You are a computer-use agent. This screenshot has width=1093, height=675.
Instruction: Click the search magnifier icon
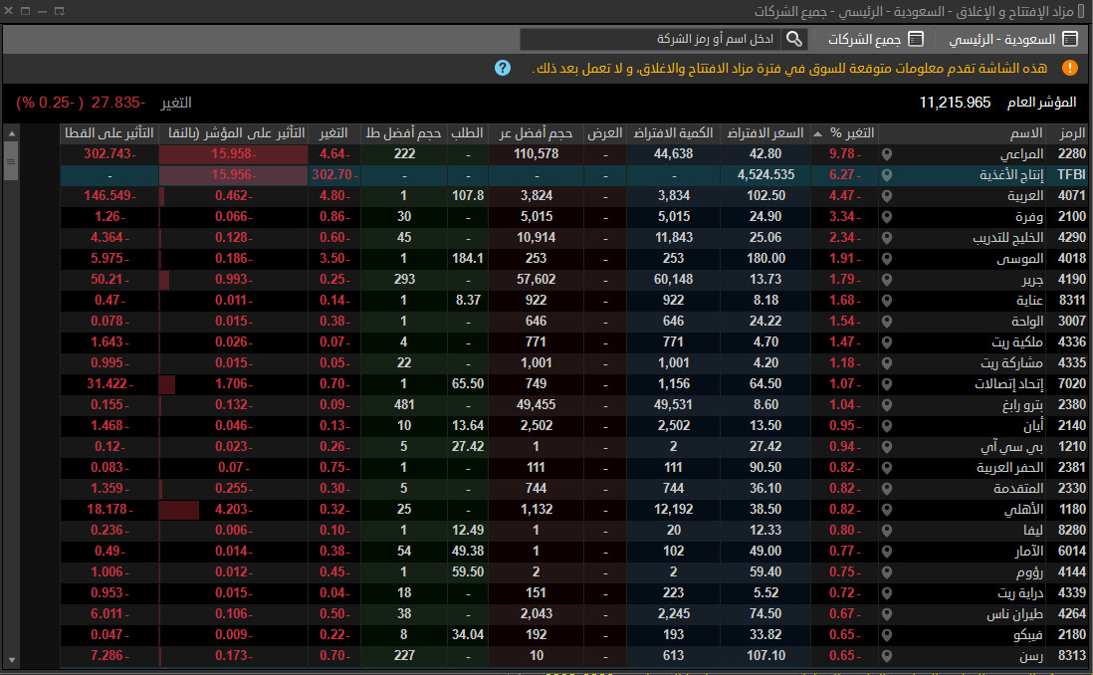pyautogui.click(x=794, y=39)
